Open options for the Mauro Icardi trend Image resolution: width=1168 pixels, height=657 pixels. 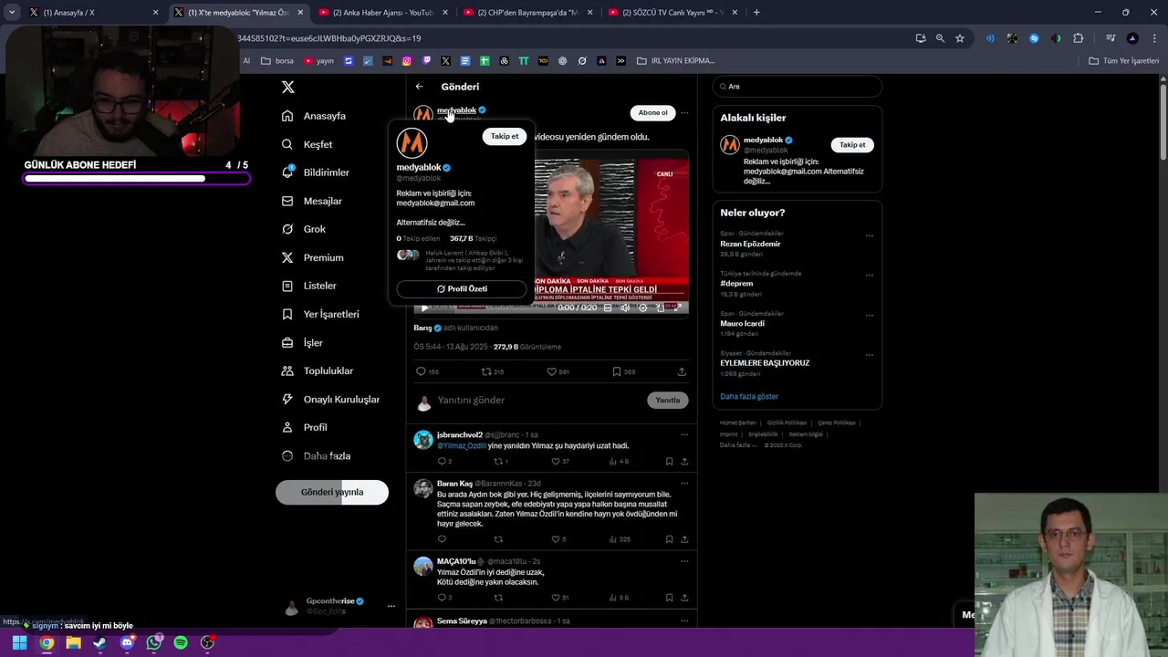coord(870,315)
